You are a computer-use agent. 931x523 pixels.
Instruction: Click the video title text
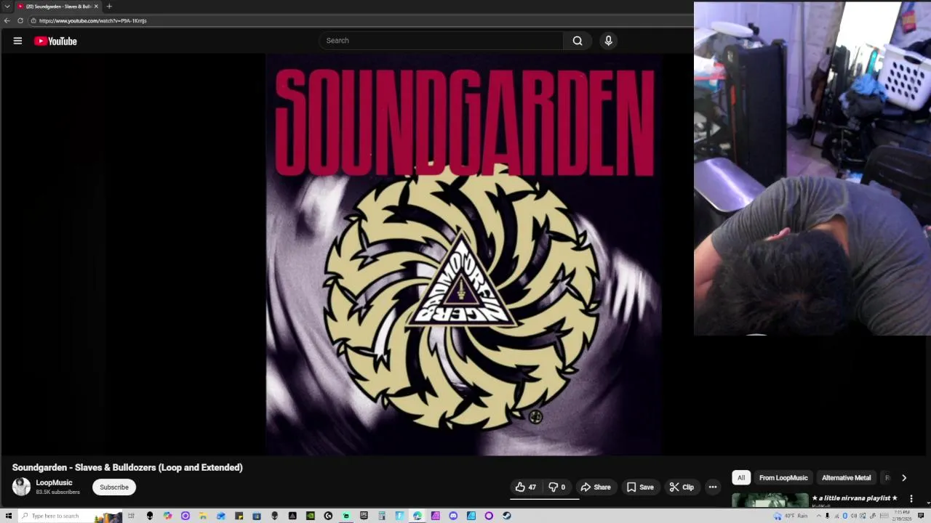[x=127, y=468]
